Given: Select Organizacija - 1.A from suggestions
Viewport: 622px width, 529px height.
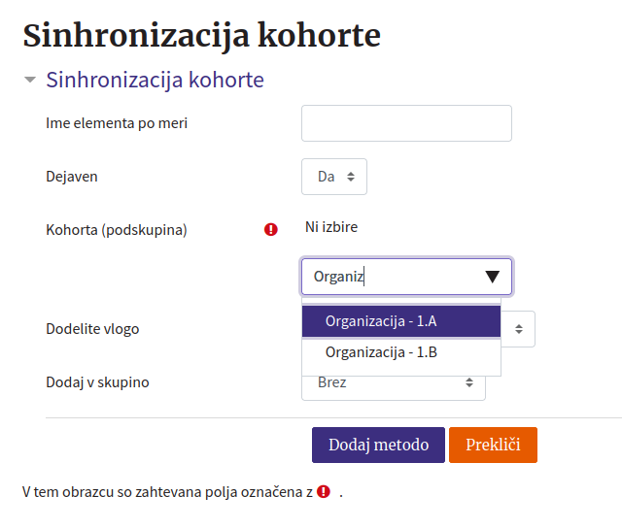Looking at the screenshot, I should [401, 321].
